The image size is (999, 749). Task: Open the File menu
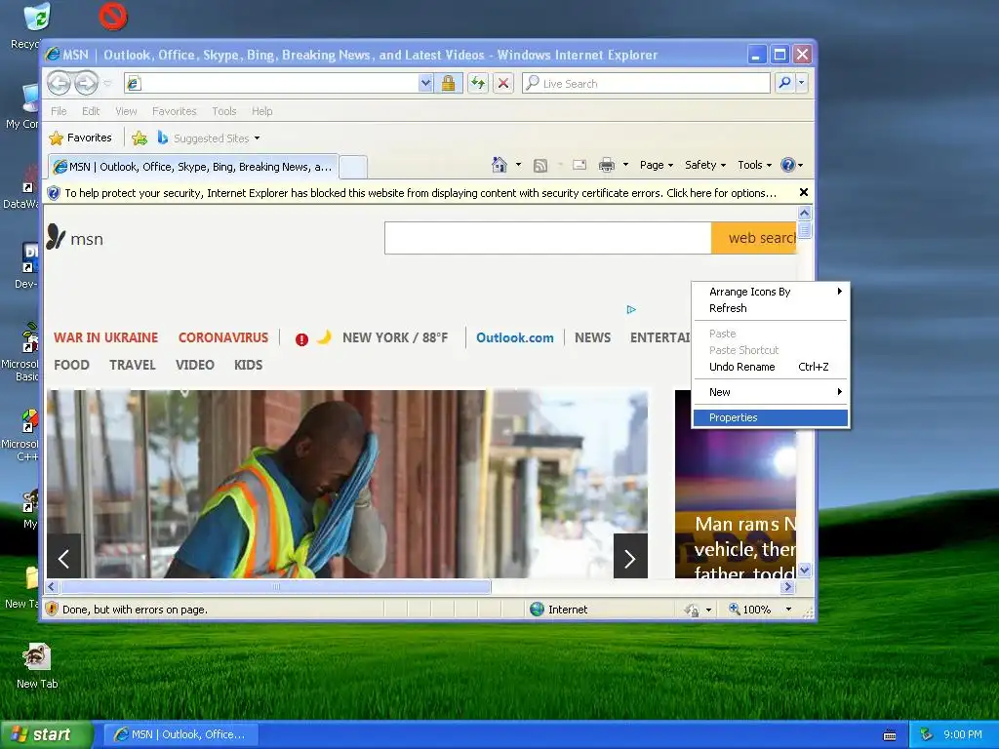pyautogui.click(x=59, y=111)
